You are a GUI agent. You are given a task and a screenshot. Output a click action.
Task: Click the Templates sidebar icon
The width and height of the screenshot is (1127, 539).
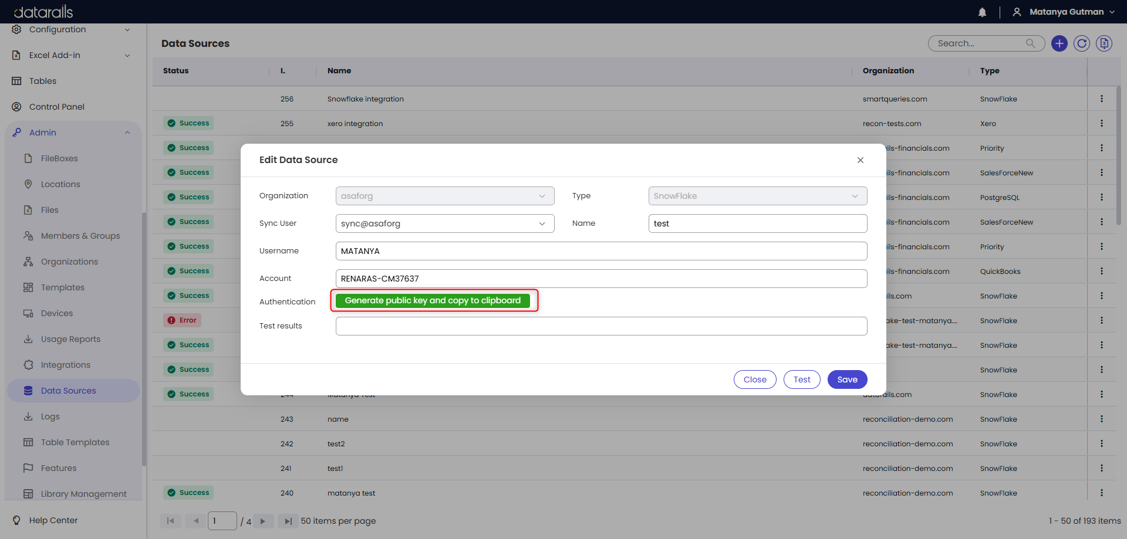click(28, 287)
